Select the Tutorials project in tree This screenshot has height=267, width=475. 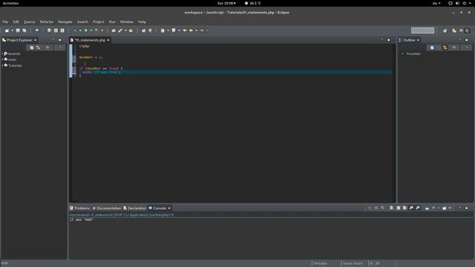(15, 65)
